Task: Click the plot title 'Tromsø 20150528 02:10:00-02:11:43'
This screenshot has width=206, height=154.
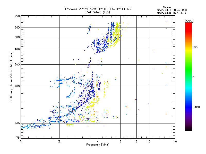Action: coord(98,9)
